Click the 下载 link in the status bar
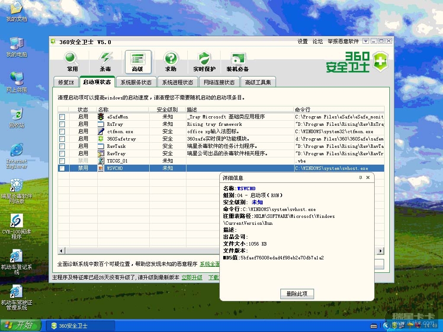The image size is (443, 332). click(214, 278)
